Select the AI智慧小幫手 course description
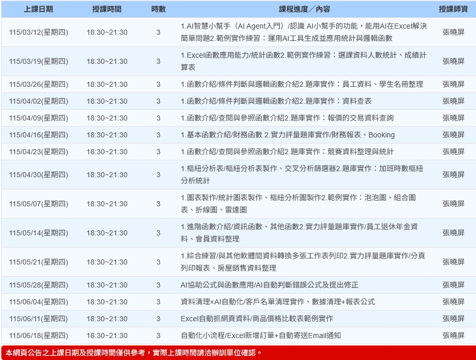The image size is (476, 360). tap(304, 32)
